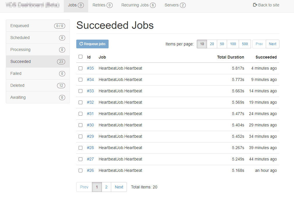
Task: Click the Requeue jobs button
Action: point(92,44)
